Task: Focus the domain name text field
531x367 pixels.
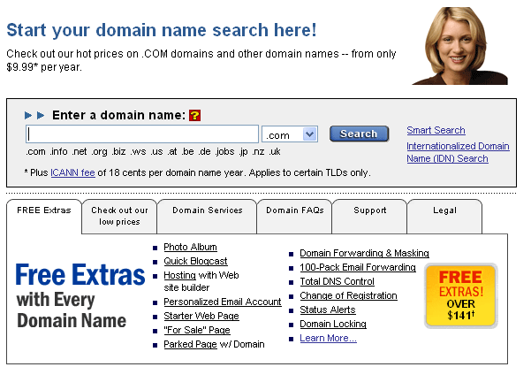Action: [142, 134]
